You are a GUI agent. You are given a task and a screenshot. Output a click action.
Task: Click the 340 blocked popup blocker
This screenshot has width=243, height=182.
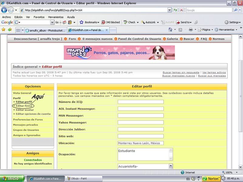111,22
